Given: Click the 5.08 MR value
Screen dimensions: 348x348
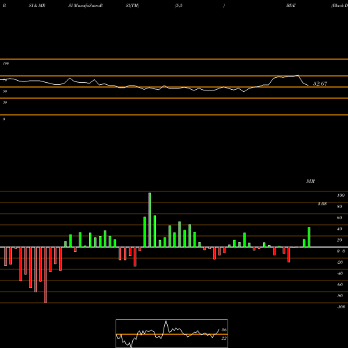Looking at the screenshot, I should click(x=322, y=204).
